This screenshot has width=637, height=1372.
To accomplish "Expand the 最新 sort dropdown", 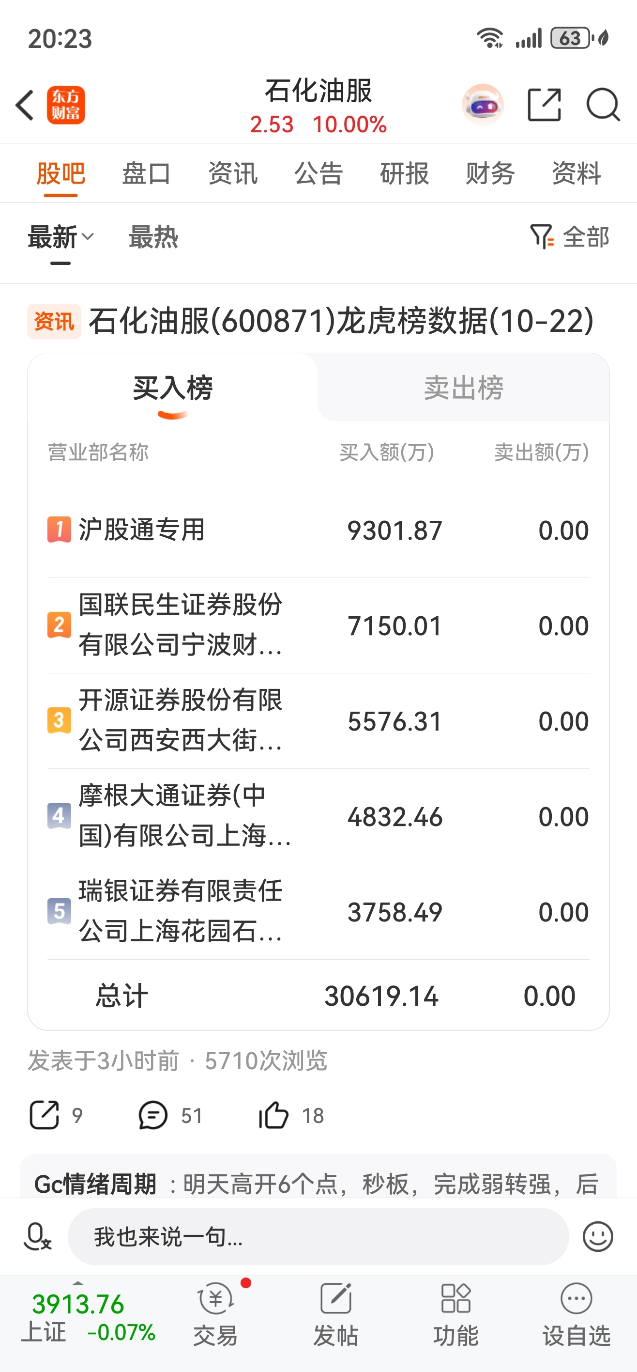I will pos(61,237).
